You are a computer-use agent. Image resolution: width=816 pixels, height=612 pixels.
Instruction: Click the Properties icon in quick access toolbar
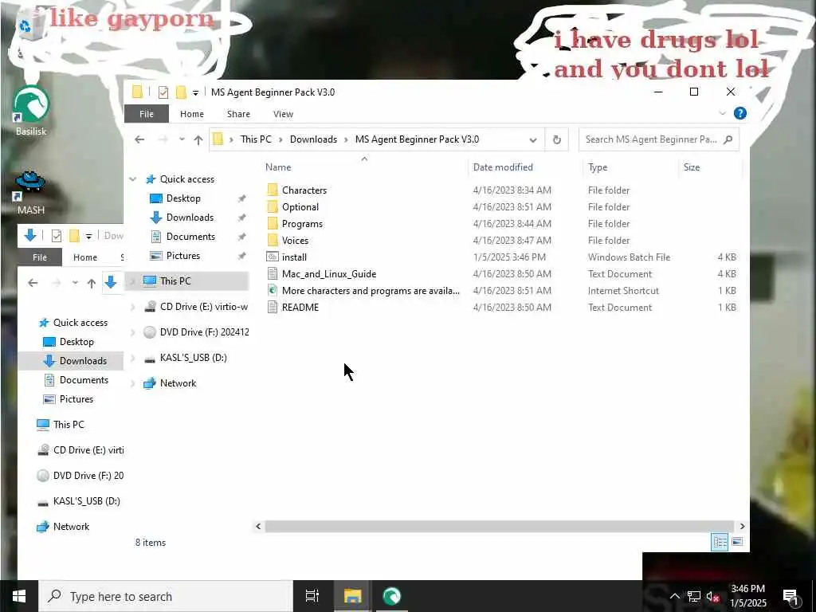click(x=163, y=92)
